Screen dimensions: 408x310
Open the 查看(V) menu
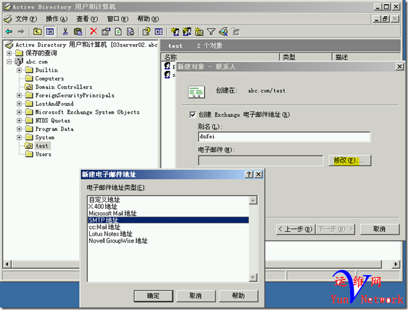(87, 19)
